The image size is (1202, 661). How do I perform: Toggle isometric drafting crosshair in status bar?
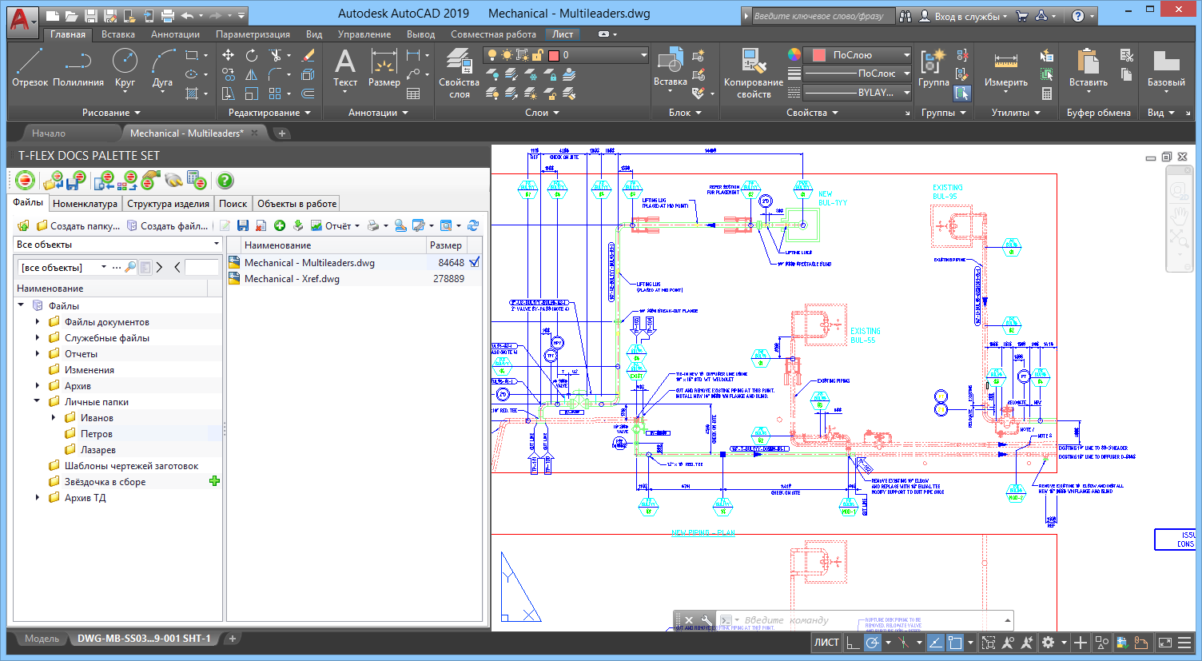904,643
